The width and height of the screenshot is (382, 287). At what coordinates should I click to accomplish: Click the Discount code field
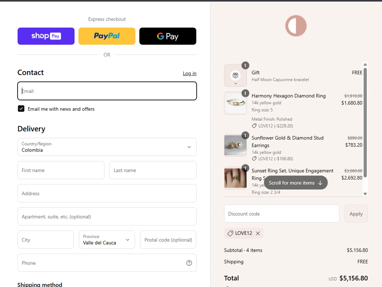click(x=282, y=214)
